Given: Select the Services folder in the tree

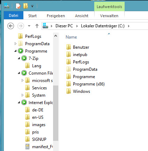Looking at the screenshot, I should pos(39,88).
